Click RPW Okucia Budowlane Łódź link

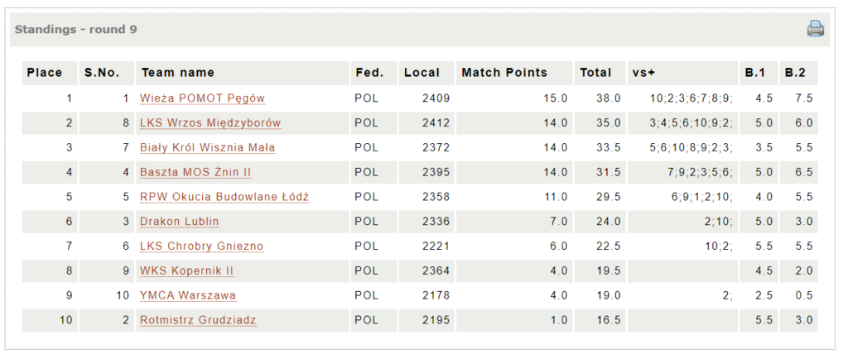click(224, 197)
